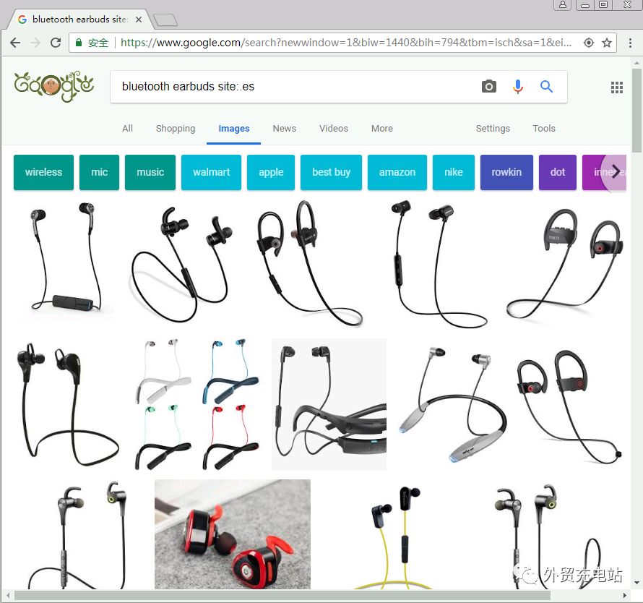Click the address bar URL
Image resolution: width=643 pixels, height=603 pixels.
(346, 43)
